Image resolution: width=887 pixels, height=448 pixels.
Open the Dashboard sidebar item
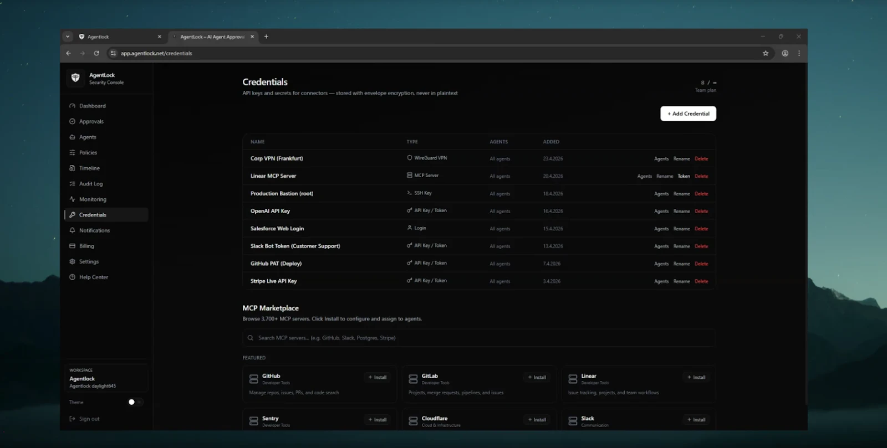coord(106,106)
